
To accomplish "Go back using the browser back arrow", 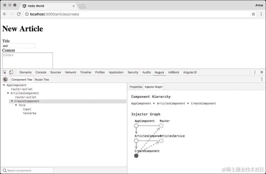I will 5,14.
